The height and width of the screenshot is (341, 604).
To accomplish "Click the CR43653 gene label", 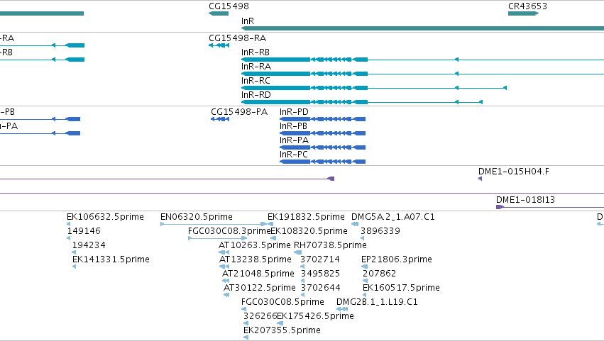I will pos(527,6).
